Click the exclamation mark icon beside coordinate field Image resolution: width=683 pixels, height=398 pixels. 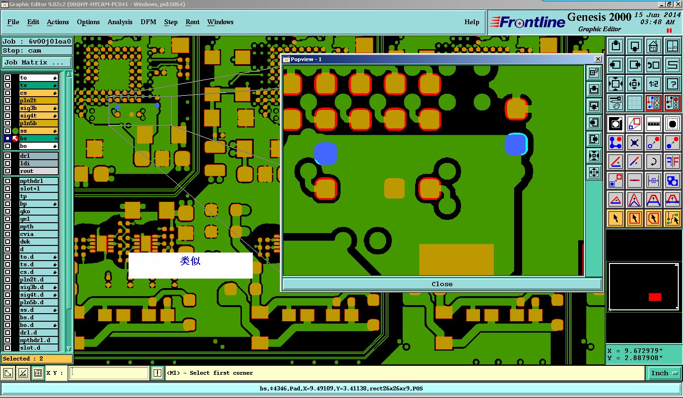[158, 373]
